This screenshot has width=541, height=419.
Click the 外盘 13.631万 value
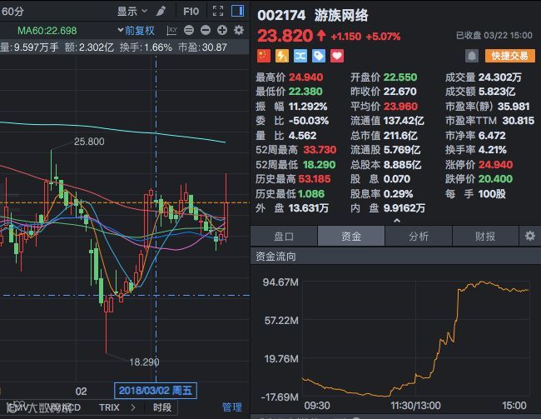[x=309, y=208]
